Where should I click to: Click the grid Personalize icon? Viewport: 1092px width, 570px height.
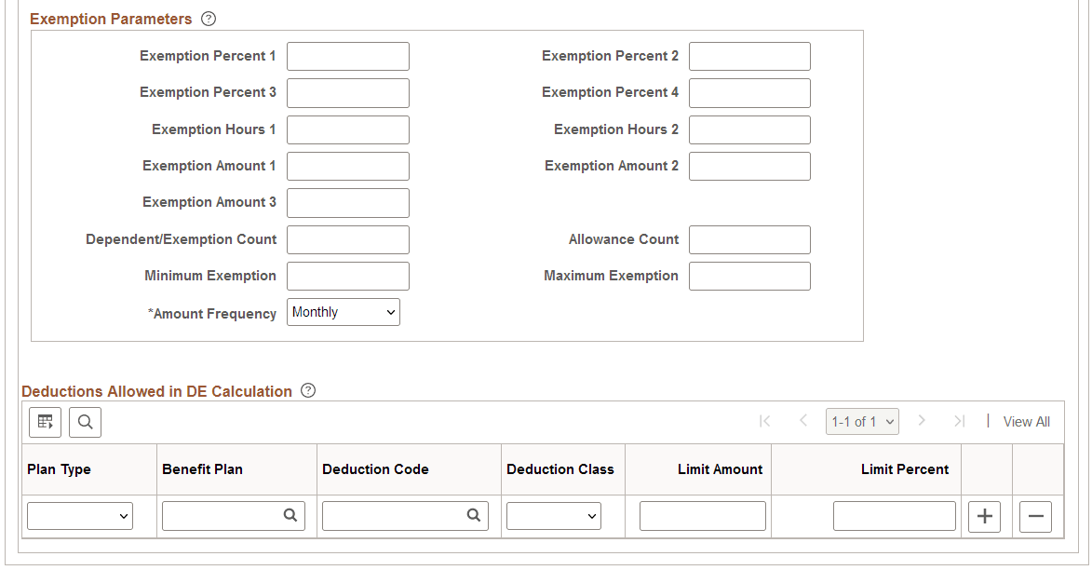(45, 421)
